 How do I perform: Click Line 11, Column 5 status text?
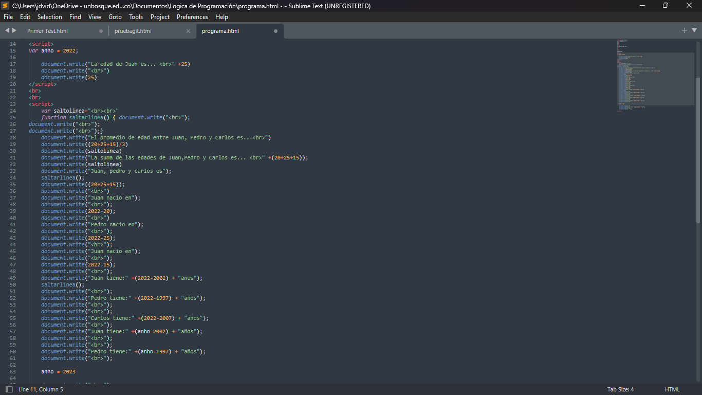pyautogui.click(x=41, y=389)
